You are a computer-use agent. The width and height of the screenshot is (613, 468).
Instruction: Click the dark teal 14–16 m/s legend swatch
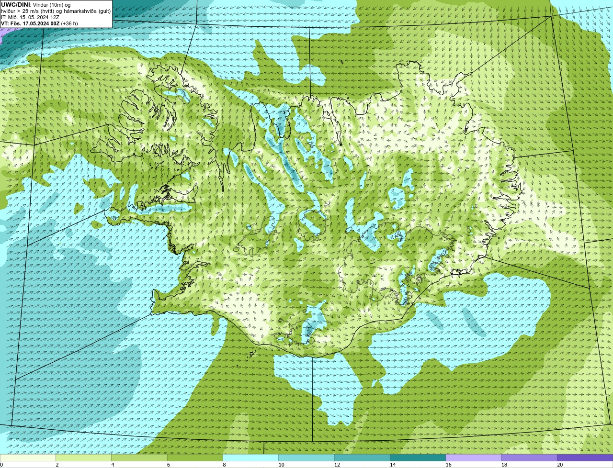click(x=418, y=457)
